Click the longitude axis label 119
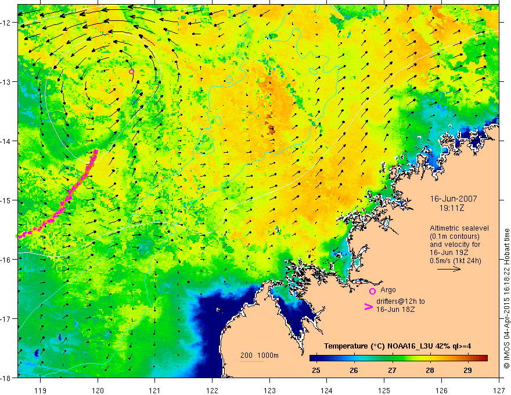This screenshot has height=395, width=511. pos(41,390)
